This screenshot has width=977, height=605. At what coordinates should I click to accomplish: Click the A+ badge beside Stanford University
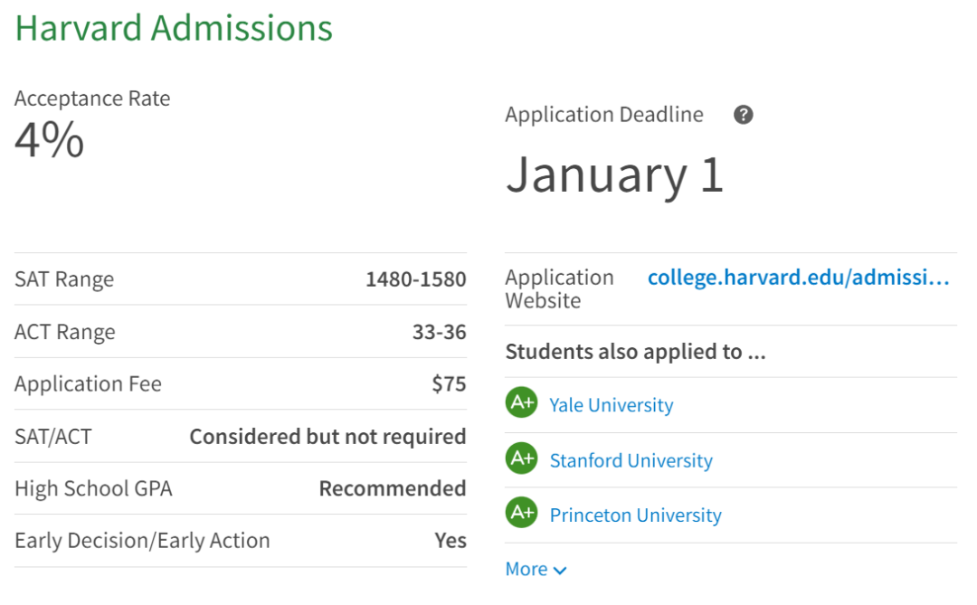(521, 458)
